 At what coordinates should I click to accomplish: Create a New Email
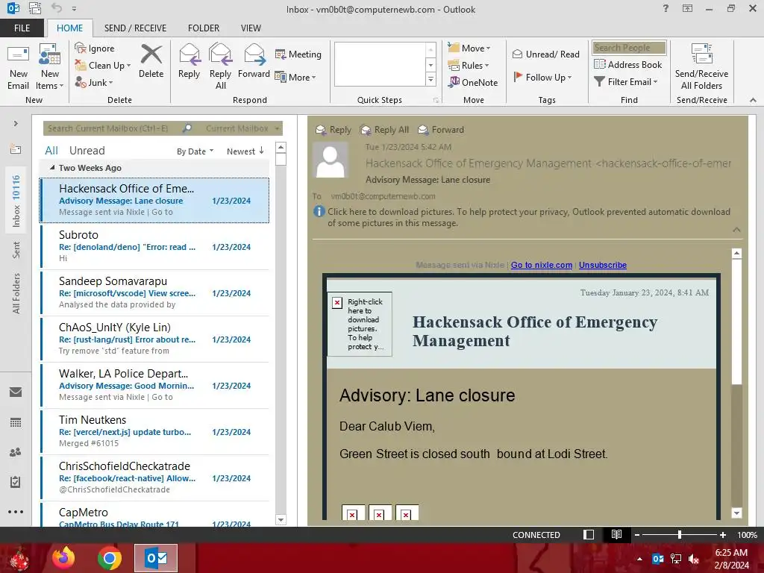[18, 67]
